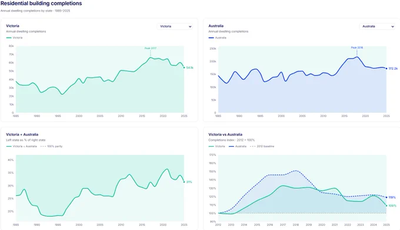This screenshot has width=400, height=230.
Task: Click the 119% Australia index endpoint dot
Action: [386, 197]
